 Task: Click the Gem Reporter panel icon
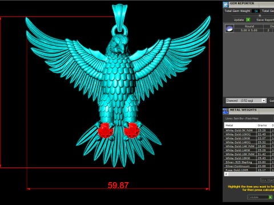(225, 5)
